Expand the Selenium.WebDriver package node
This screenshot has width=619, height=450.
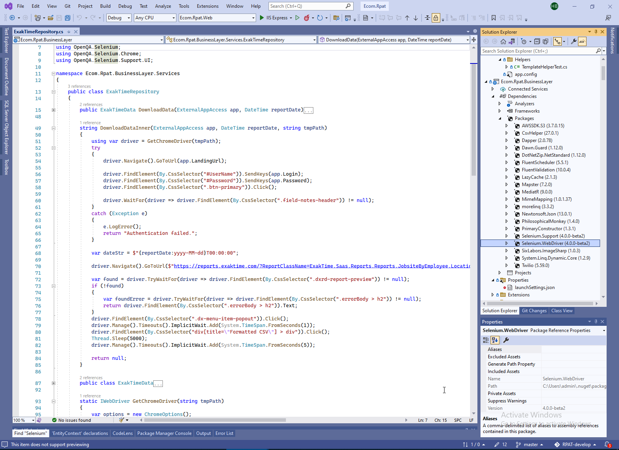coord(506,243)
